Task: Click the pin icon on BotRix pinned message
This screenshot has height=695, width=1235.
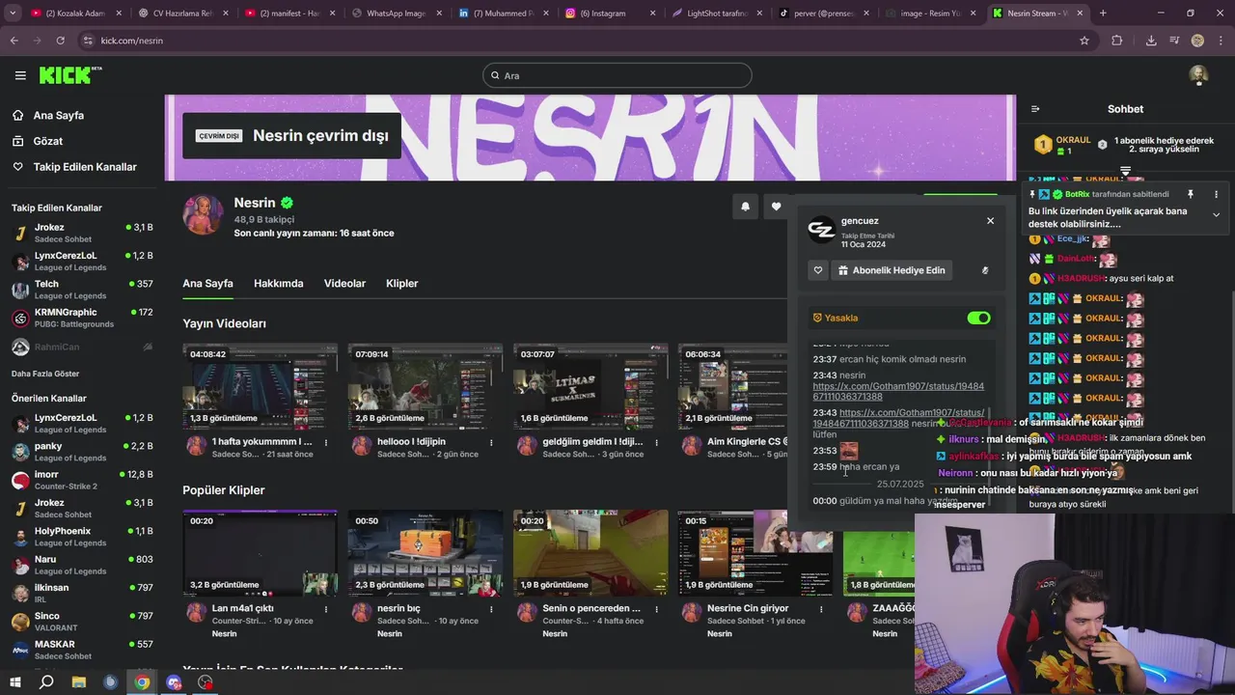Action: click(1190, 194)
